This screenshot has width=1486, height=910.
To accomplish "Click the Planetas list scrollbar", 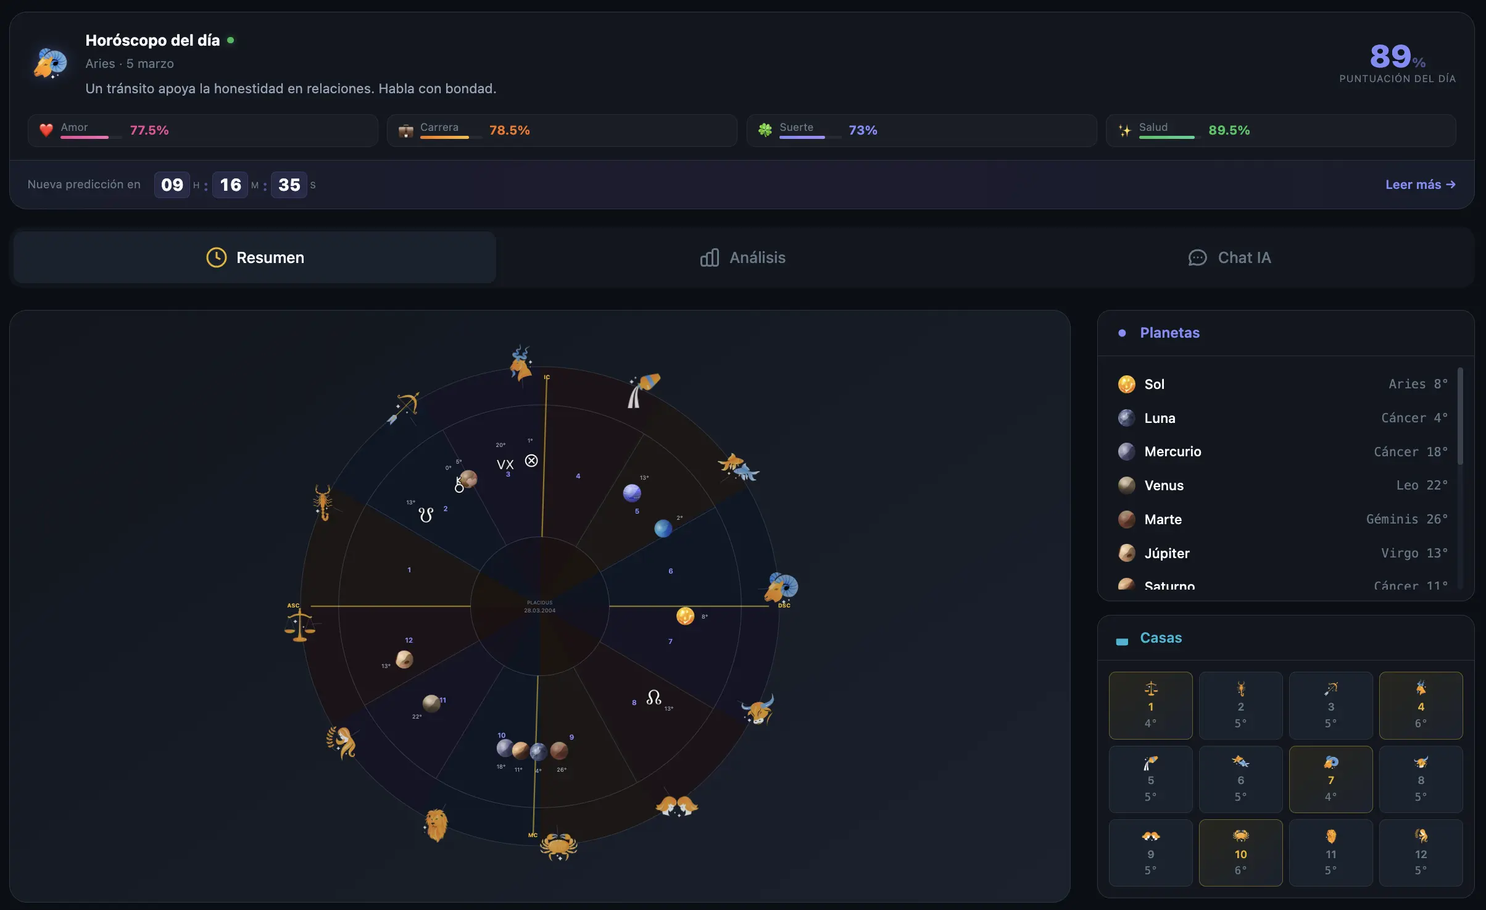I will [x=1460, y=417].
